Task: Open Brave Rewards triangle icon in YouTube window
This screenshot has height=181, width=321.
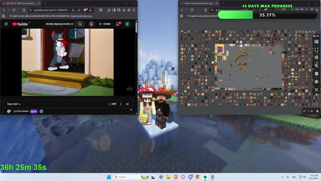Action: 91,10
